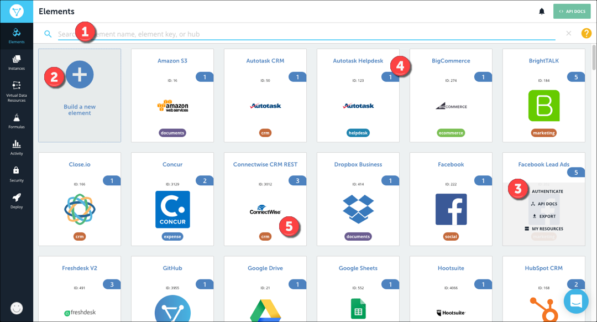The height and width of the screenshot is (322, 597).
Task: Open the Activity section
Action: 17,148
